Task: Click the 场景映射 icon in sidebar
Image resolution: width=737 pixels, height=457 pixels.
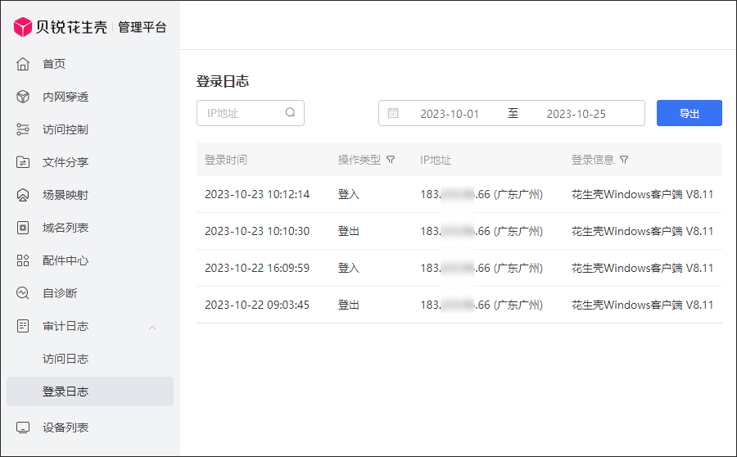Action: 23,195
